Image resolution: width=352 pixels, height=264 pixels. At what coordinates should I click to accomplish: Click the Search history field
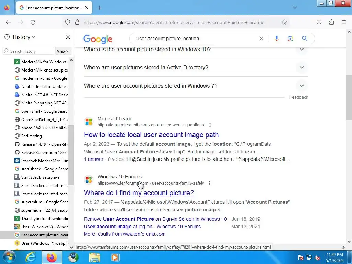pos(28,51)
